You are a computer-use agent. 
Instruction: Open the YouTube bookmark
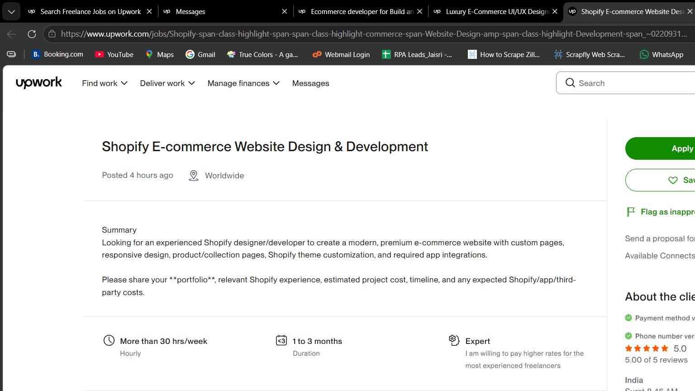114,54
